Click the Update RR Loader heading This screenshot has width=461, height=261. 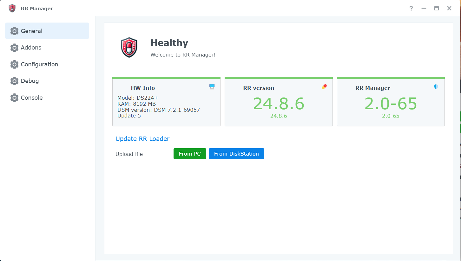(142, 139)
